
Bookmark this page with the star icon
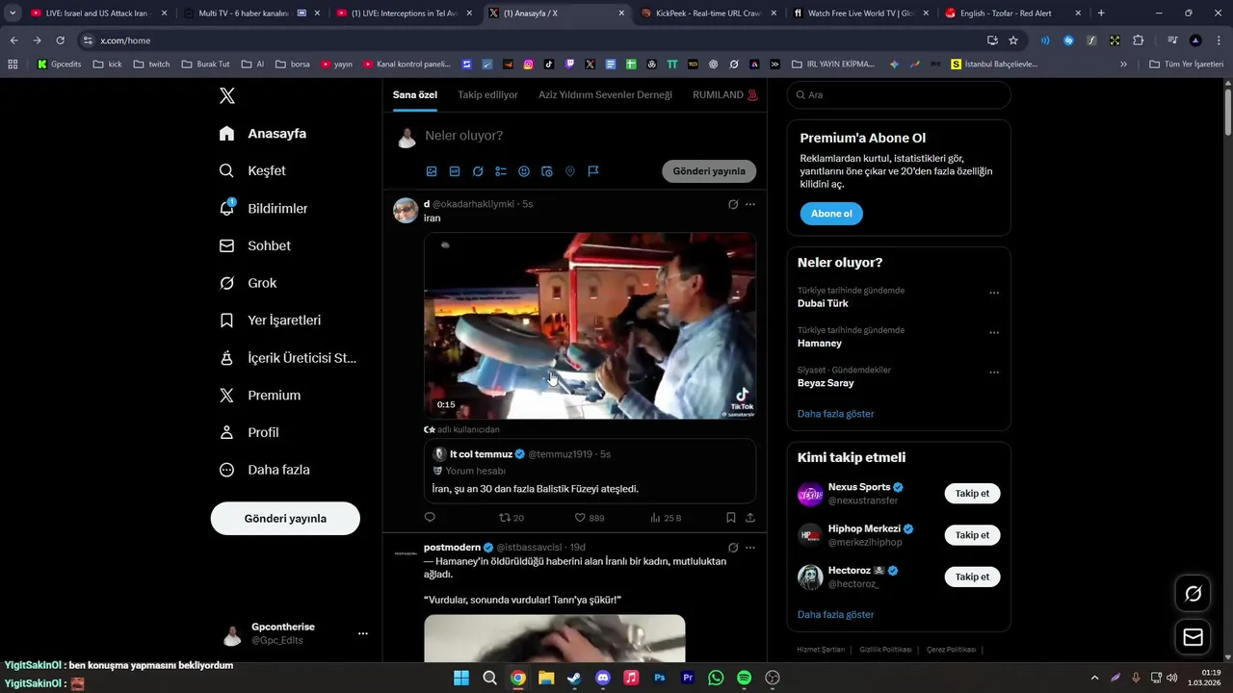tap(1013, 40)
